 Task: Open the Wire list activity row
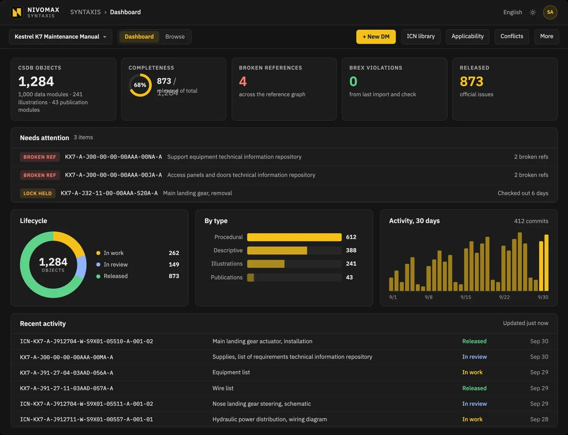click(x=284, y=388)
